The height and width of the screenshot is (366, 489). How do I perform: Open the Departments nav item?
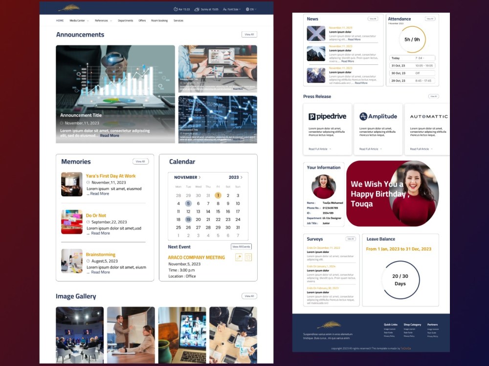pyautogui.click(x=125, y=20)
